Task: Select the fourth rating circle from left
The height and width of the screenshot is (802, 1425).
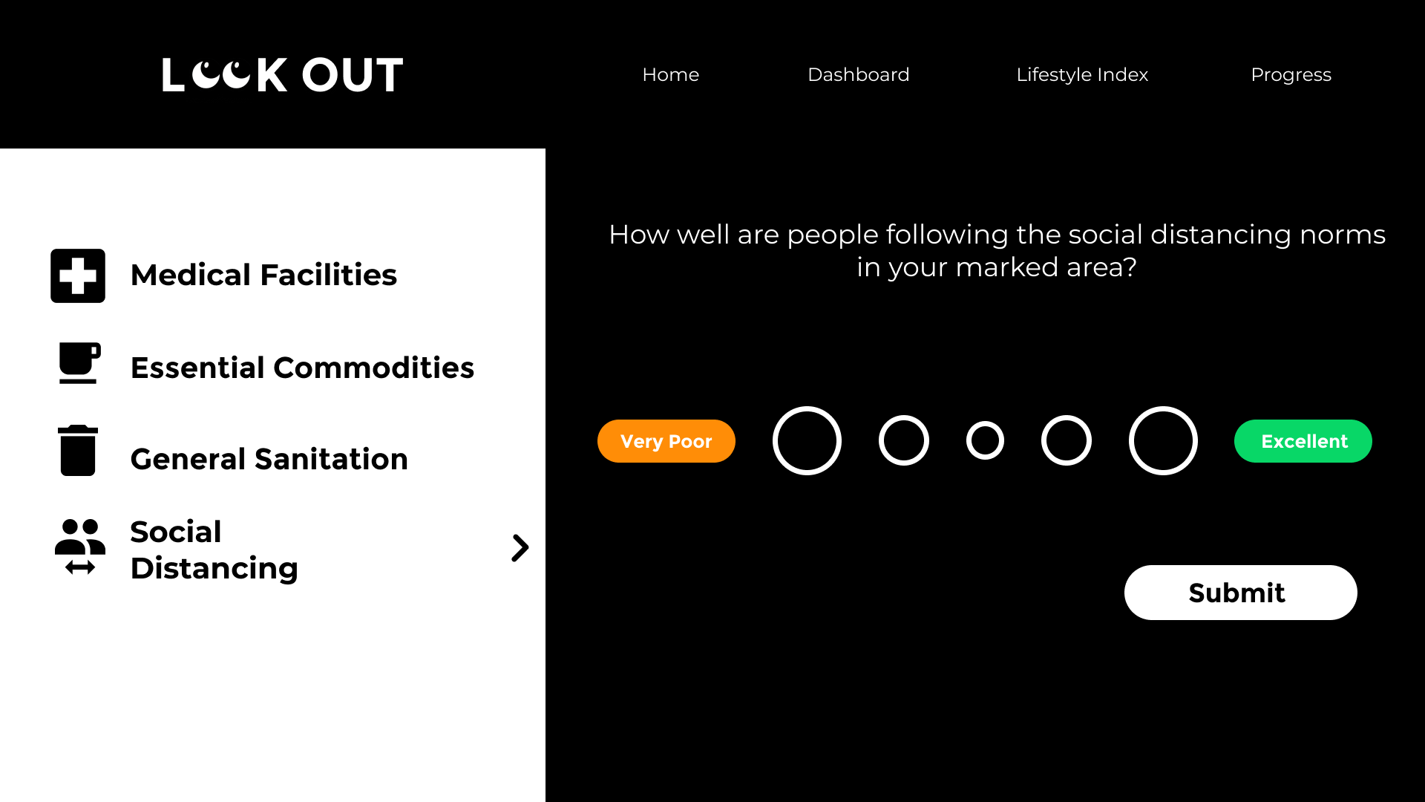Action: pyautogui.click(x=1066, y=440)
